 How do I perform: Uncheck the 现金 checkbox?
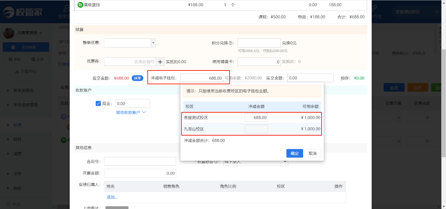[98, 103]
